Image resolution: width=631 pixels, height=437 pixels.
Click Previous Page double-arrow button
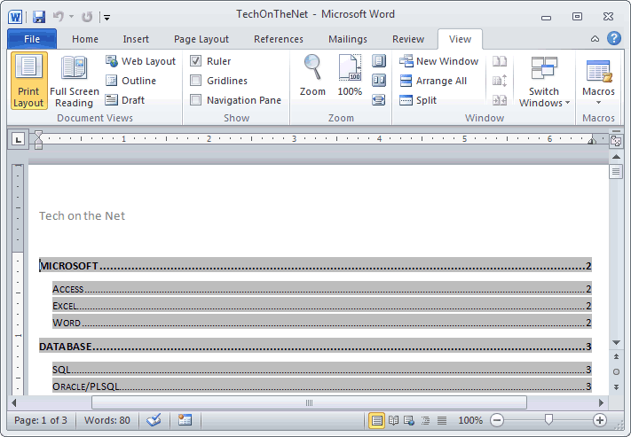click(x=616, y=356)
